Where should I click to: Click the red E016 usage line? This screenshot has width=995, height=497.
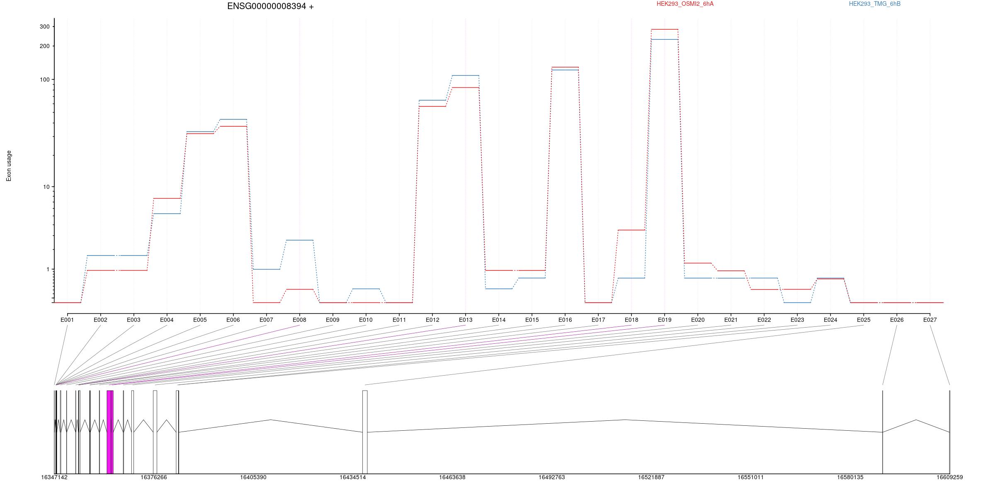point(565,67)
